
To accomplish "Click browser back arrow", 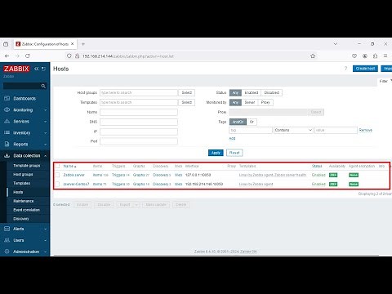I will pos(7,56).
